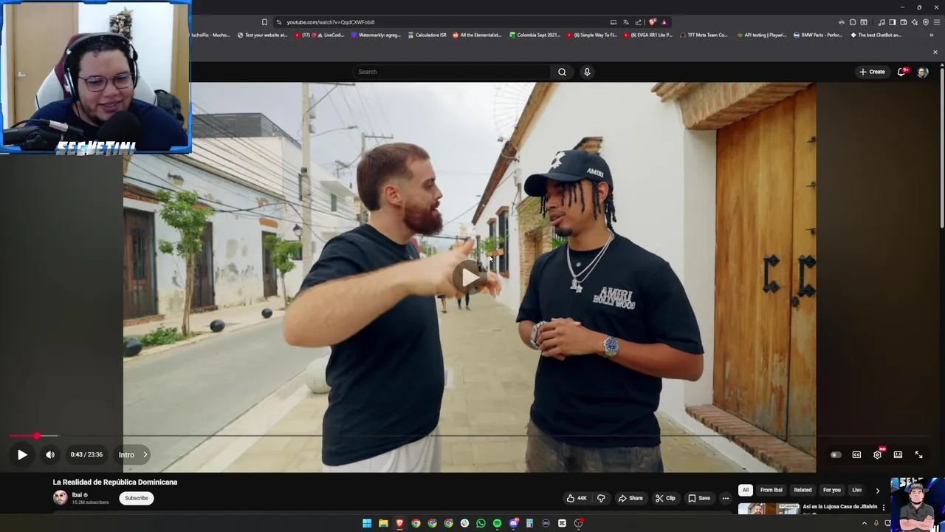Show more filter chips with right arrow
This screenshot has width=945, height=532.
878,490
